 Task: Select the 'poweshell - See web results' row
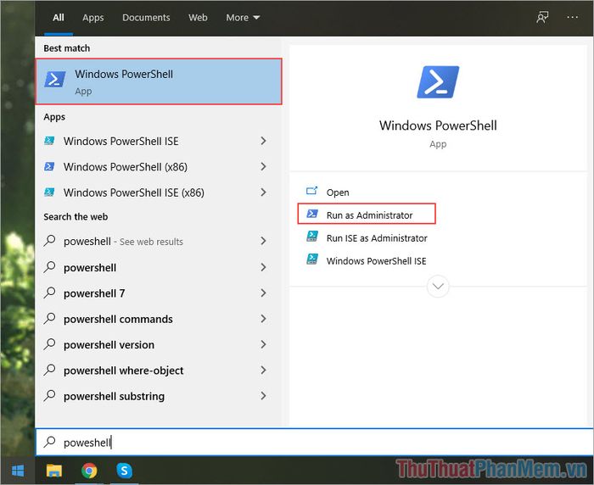pyautogui.click(x=159, y=241)
